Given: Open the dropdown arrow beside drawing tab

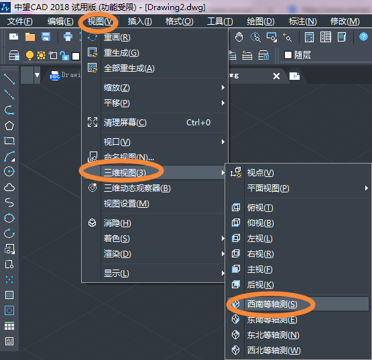Looking at the screenshot, I should tap(38, 75).
